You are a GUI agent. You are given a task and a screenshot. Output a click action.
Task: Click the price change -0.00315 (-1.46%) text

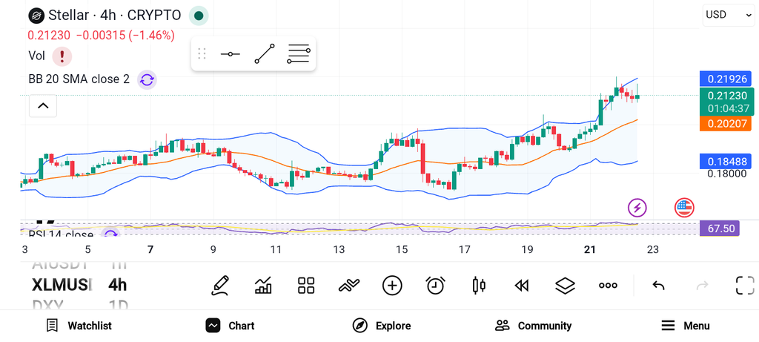tap(125, 36)
